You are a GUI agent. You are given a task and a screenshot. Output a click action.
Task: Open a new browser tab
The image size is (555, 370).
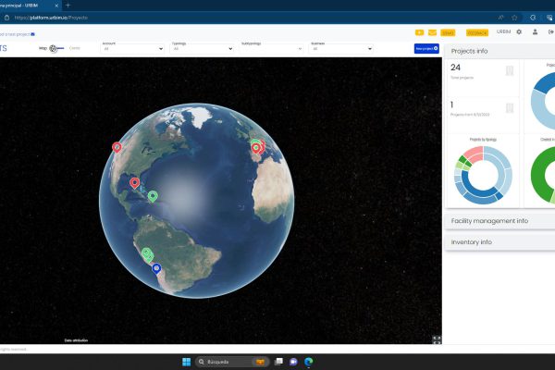pyautogui.click(x=68, y=6)
